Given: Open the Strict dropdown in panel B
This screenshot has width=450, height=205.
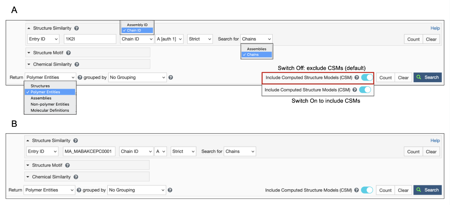Looking at the screenshot, I should (x=183, y=152).
